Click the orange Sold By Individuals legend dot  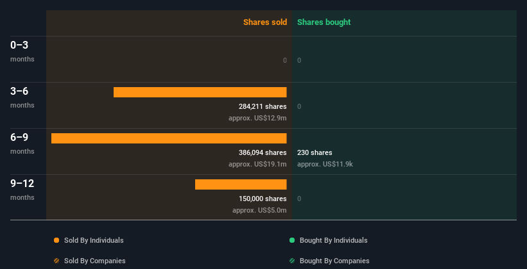point(56,240)
